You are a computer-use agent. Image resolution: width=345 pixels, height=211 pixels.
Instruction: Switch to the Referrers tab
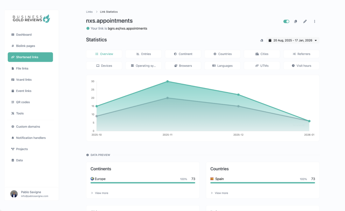click(301, 54)
